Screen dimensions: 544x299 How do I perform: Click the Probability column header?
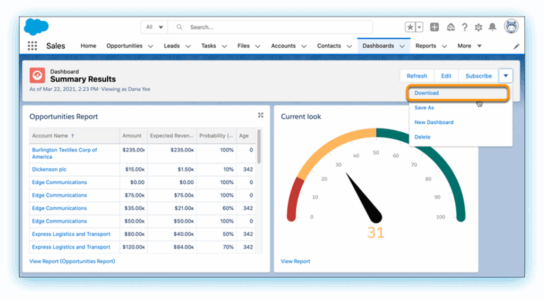[x=216, y=135]
